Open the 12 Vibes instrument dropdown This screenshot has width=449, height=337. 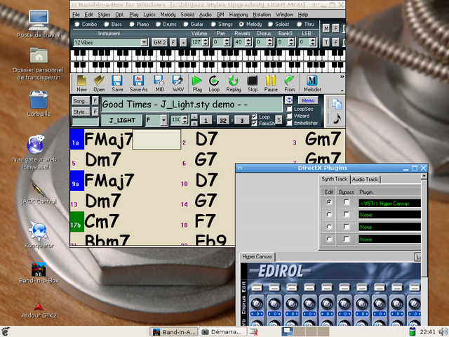click(144, 42)
